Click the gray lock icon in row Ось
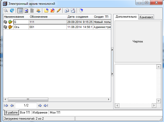 point(5,27)
